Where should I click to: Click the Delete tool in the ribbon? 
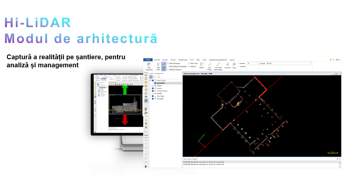pyautogui.click(x=202, y=66)
